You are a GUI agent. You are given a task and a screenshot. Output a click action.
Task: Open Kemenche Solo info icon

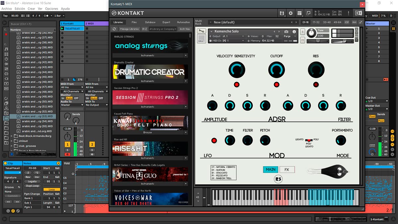click(x=294, y=32)
